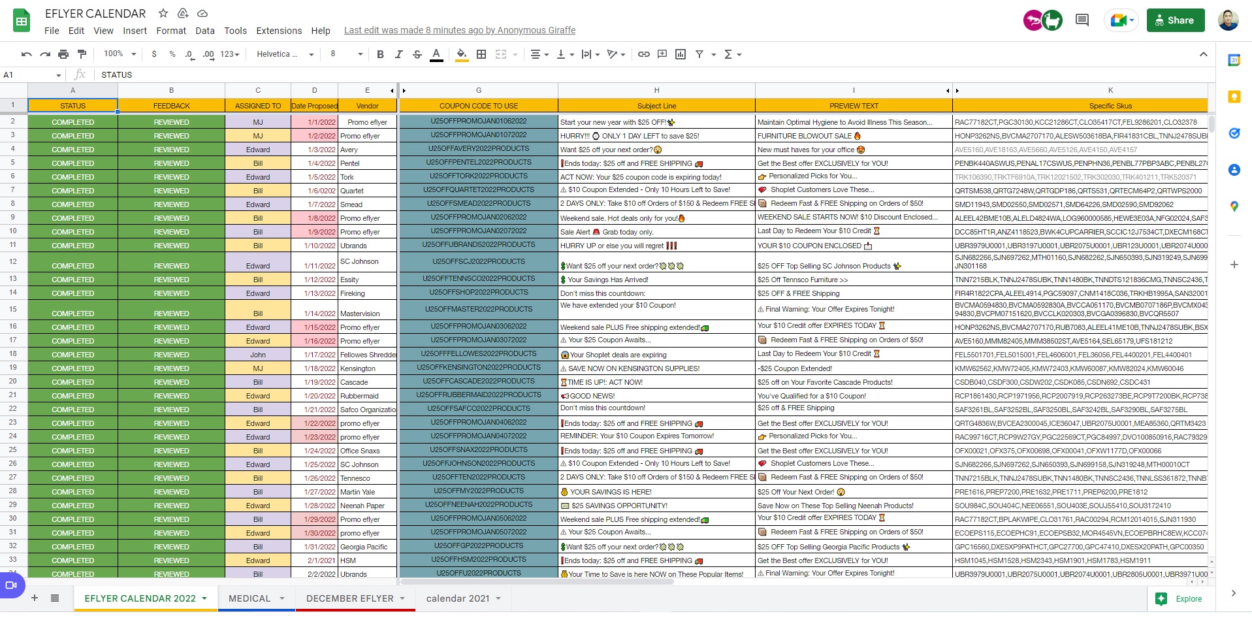
Task: Decrease decimal places with the .0 icon
Action: (x=189, y=54)
